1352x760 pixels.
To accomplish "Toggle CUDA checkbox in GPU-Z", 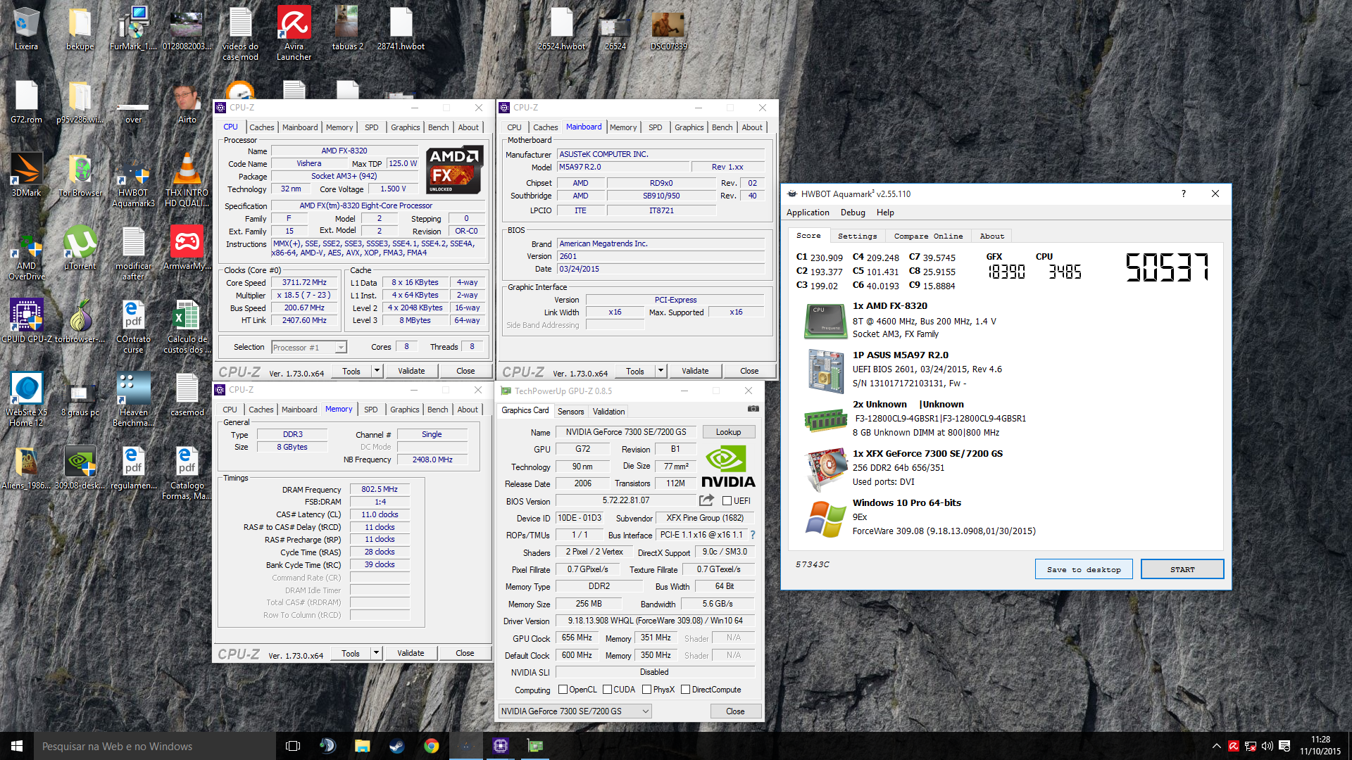I will click(607, 690).
